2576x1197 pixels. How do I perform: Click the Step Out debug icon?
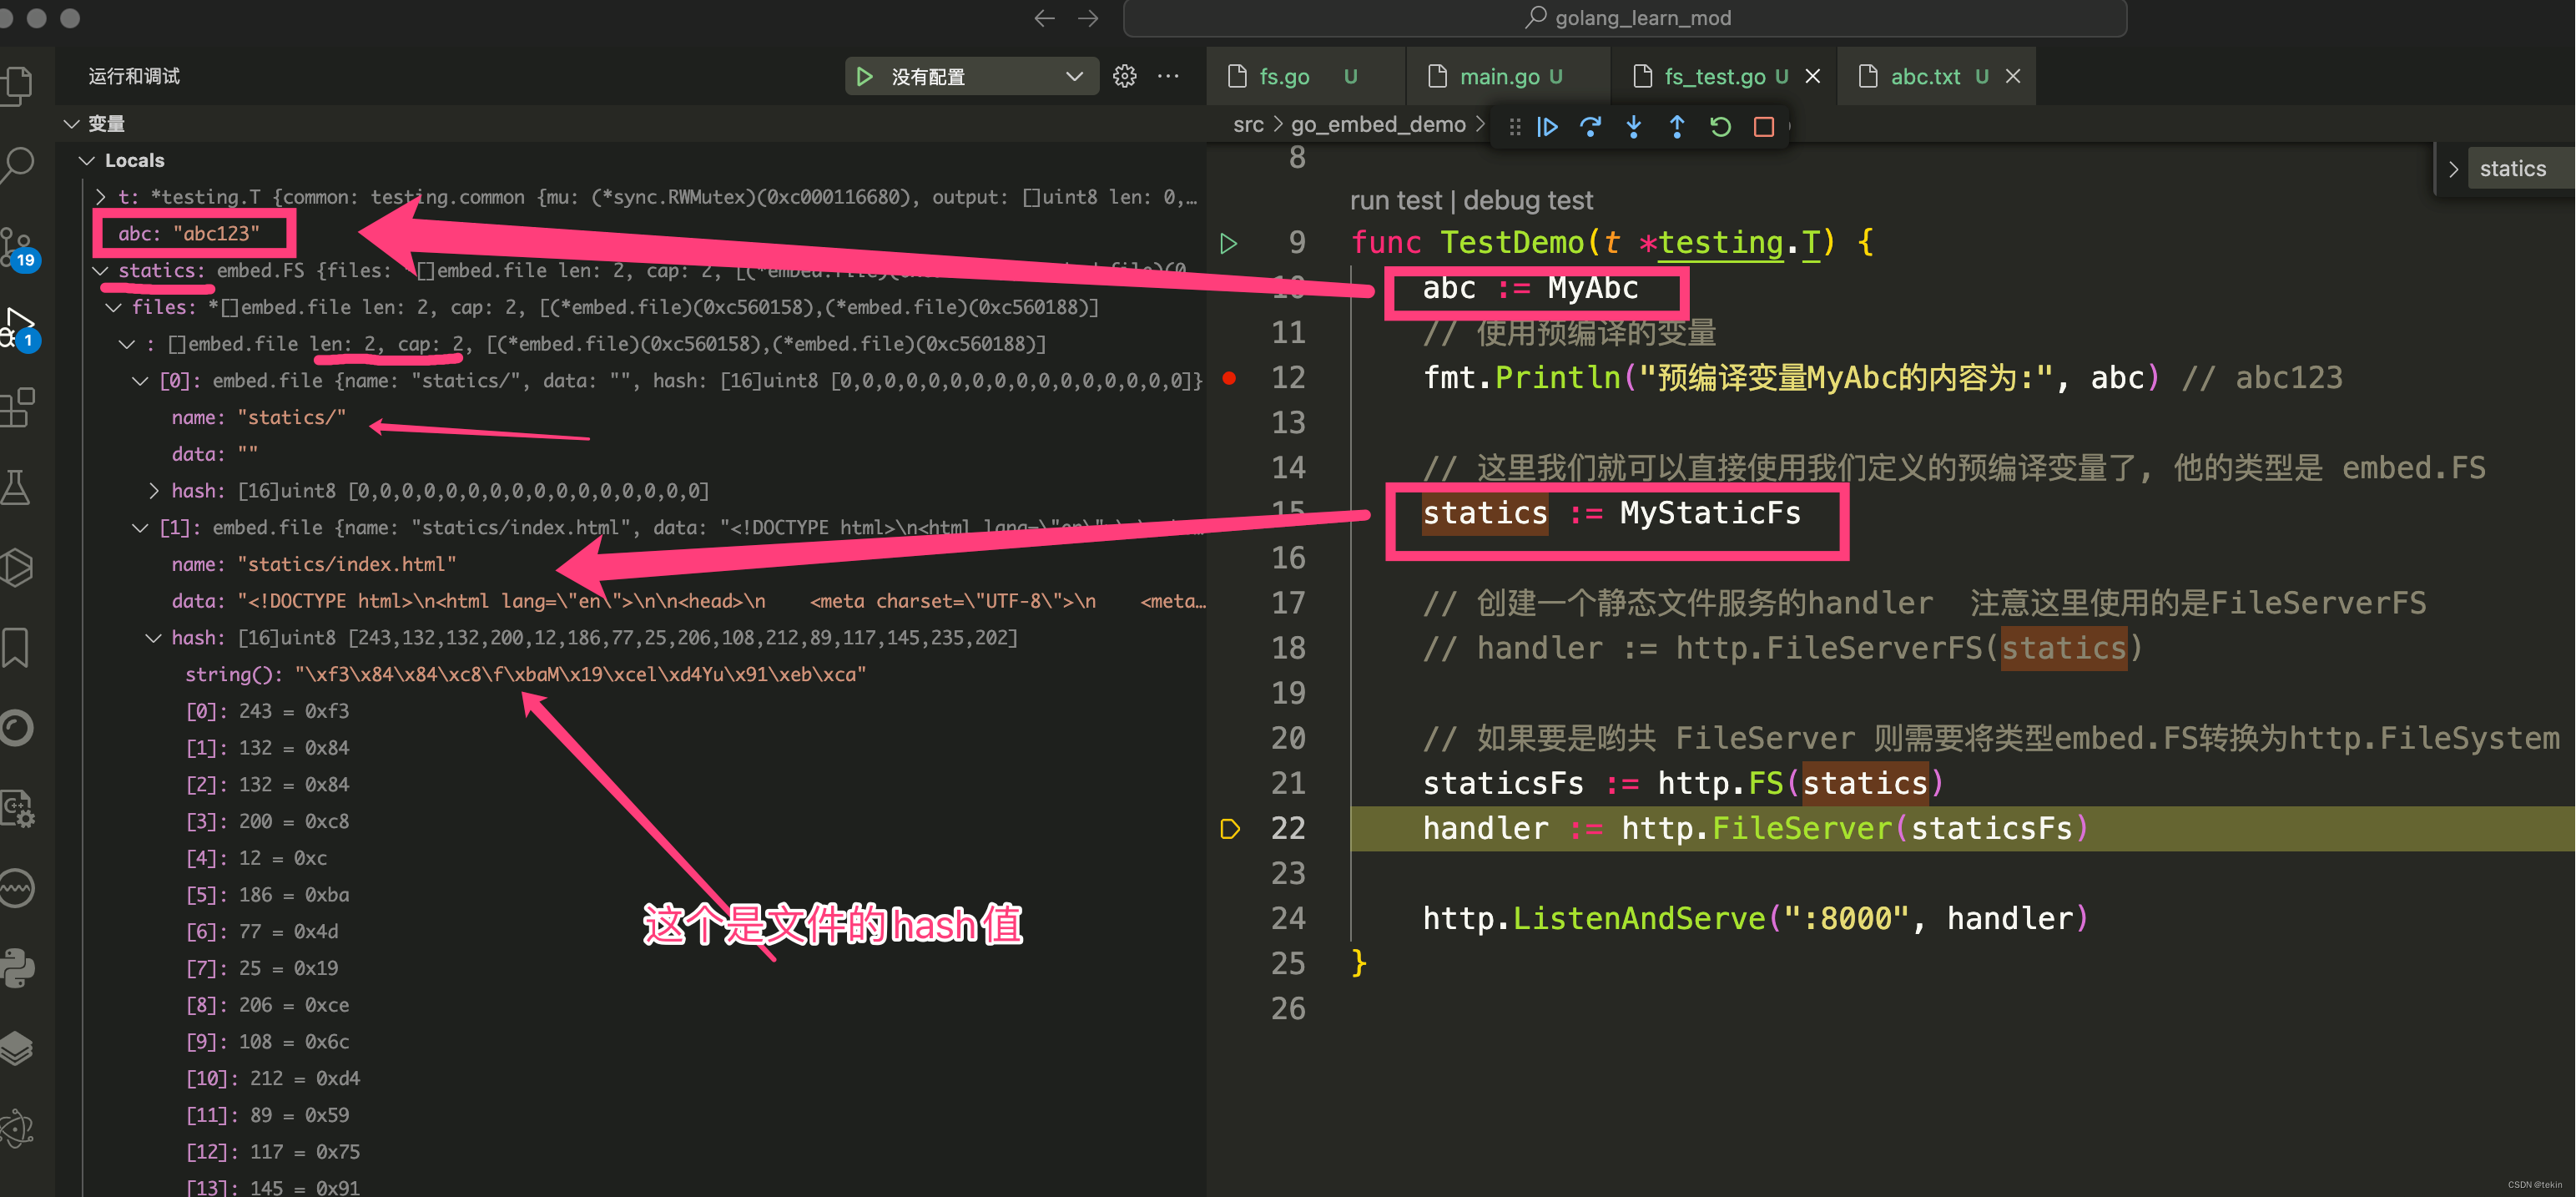[1677, 127]
